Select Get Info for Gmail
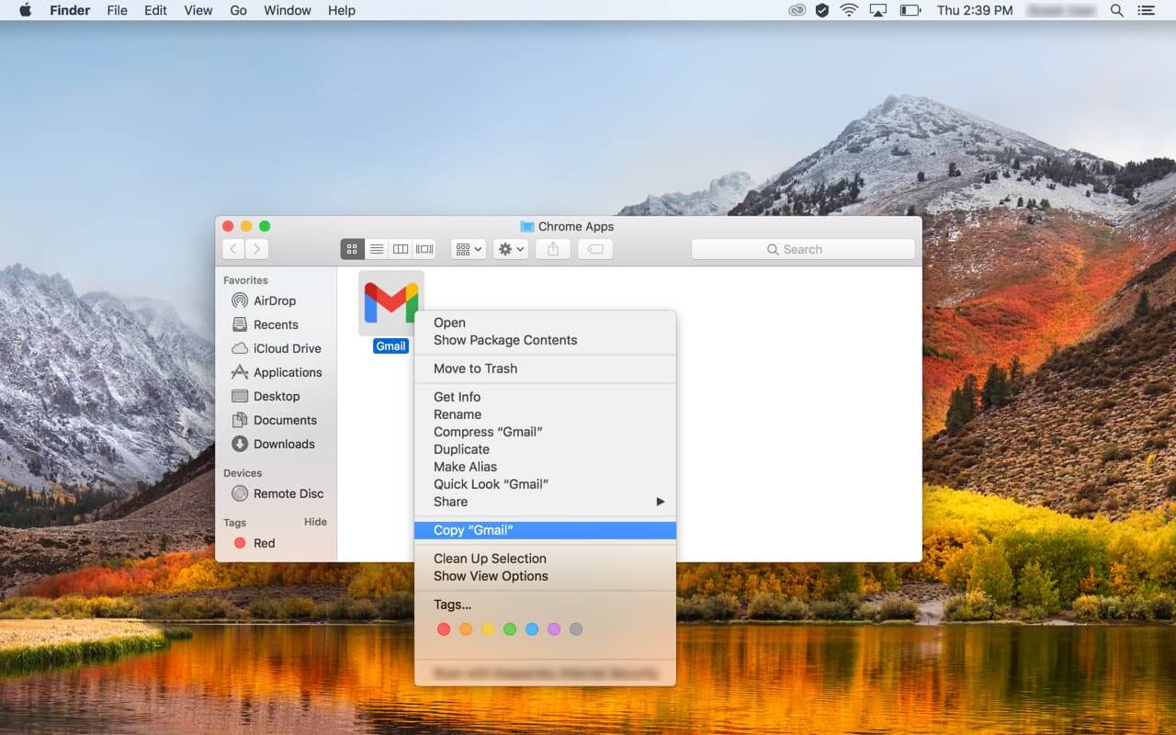 pyautogui.click(x=456, y=396)
